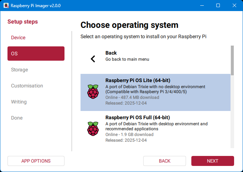Choose Raspberry Pi OS Full (64-bit)

pyautogui.click(x=155, y=129)
